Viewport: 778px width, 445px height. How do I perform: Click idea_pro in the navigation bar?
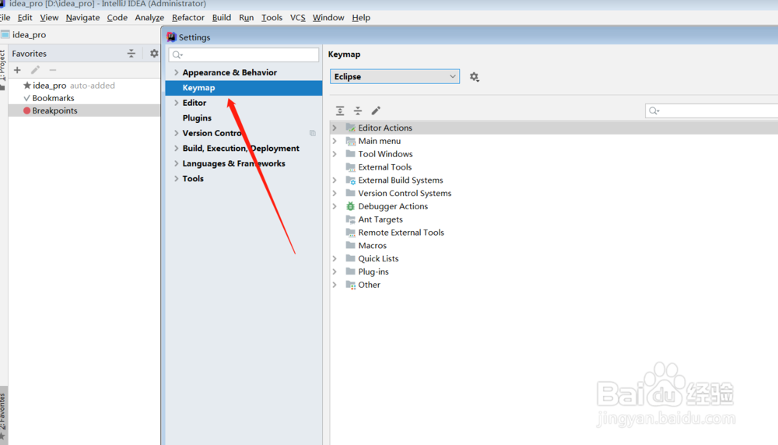coord(29,35)
